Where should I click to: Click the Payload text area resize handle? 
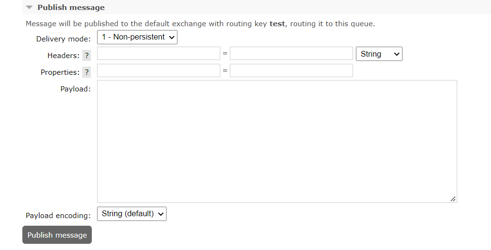click(x=452, y=199)
